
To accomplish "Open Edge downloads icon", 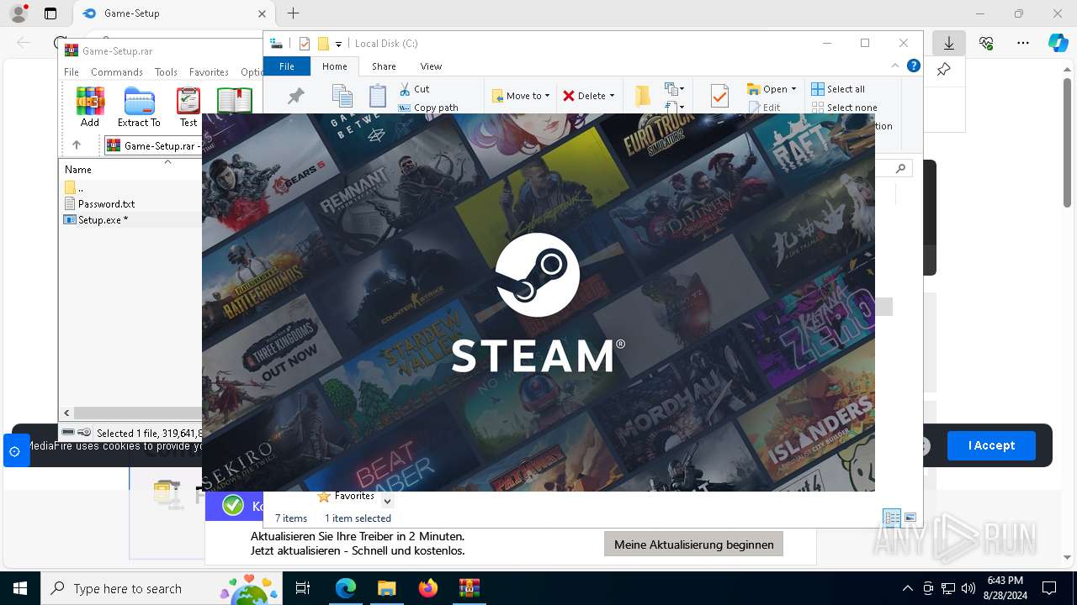I will pyautogui.click(x=949, y=43).
